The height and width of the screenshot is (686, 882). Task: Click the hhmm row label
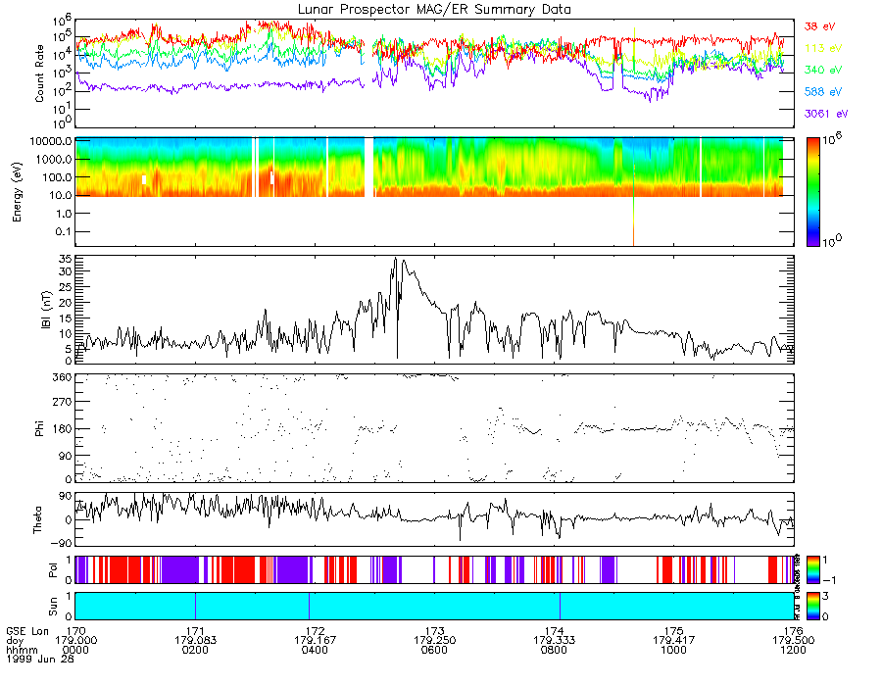tap(22, 650)
